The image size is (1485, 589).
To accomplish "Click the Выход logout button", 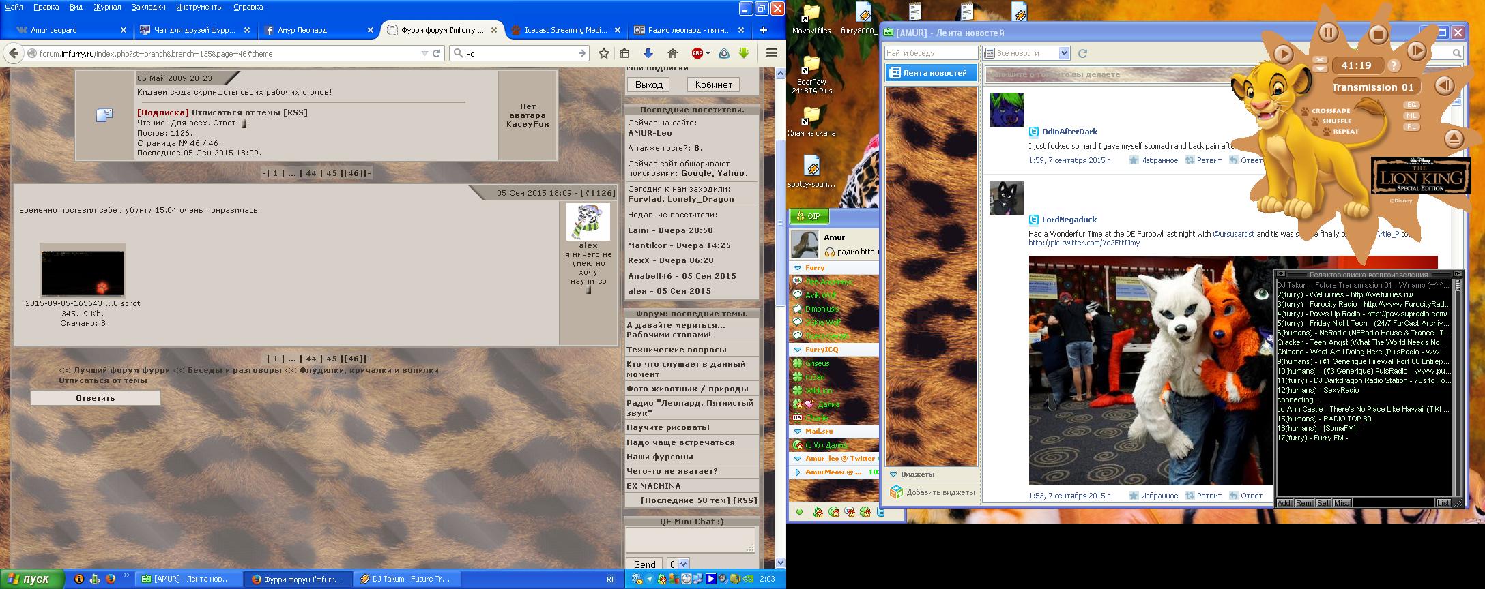I will point(648,85).
